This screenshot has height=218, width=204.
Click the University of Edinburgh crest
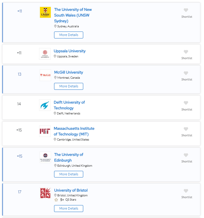(x=45, y=157)
